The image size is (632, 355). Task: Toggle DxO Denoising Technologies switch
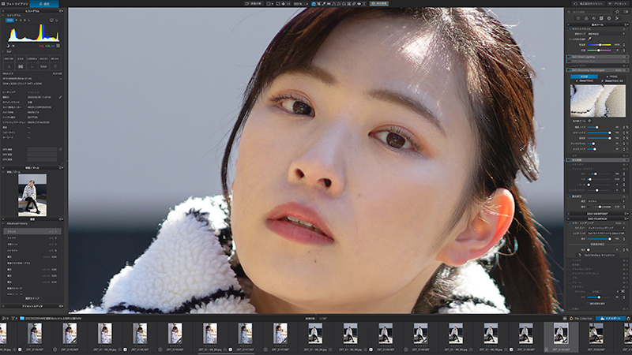[x=570, y=70]
